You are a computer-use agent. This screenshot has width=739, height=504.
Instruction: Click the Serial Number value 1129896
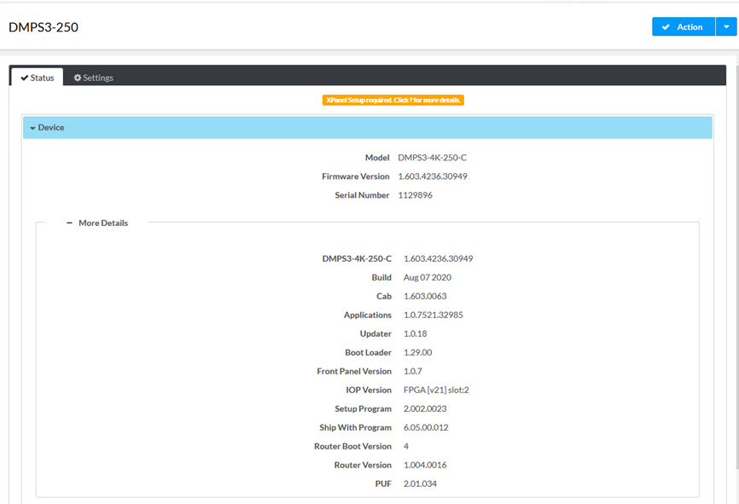(417, 195)
